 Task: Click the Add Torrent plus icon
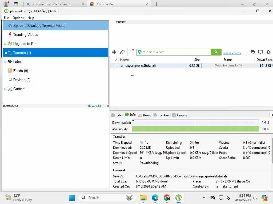[114, 52]
